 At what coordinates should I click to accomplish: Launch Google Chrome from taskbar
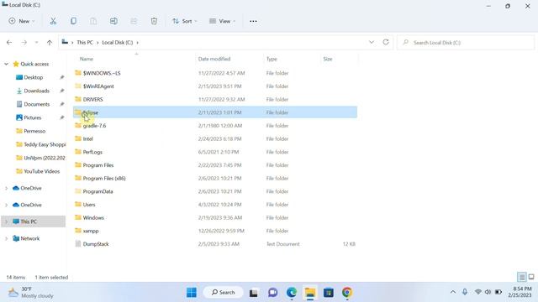point(347,293)
